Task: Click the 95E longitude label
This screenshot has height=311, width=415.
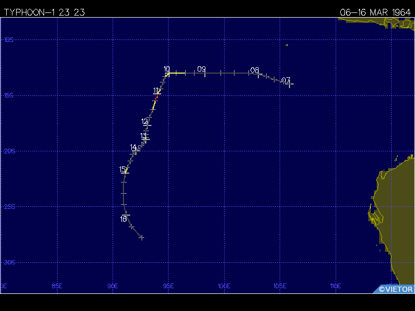Action: (168, 286)
